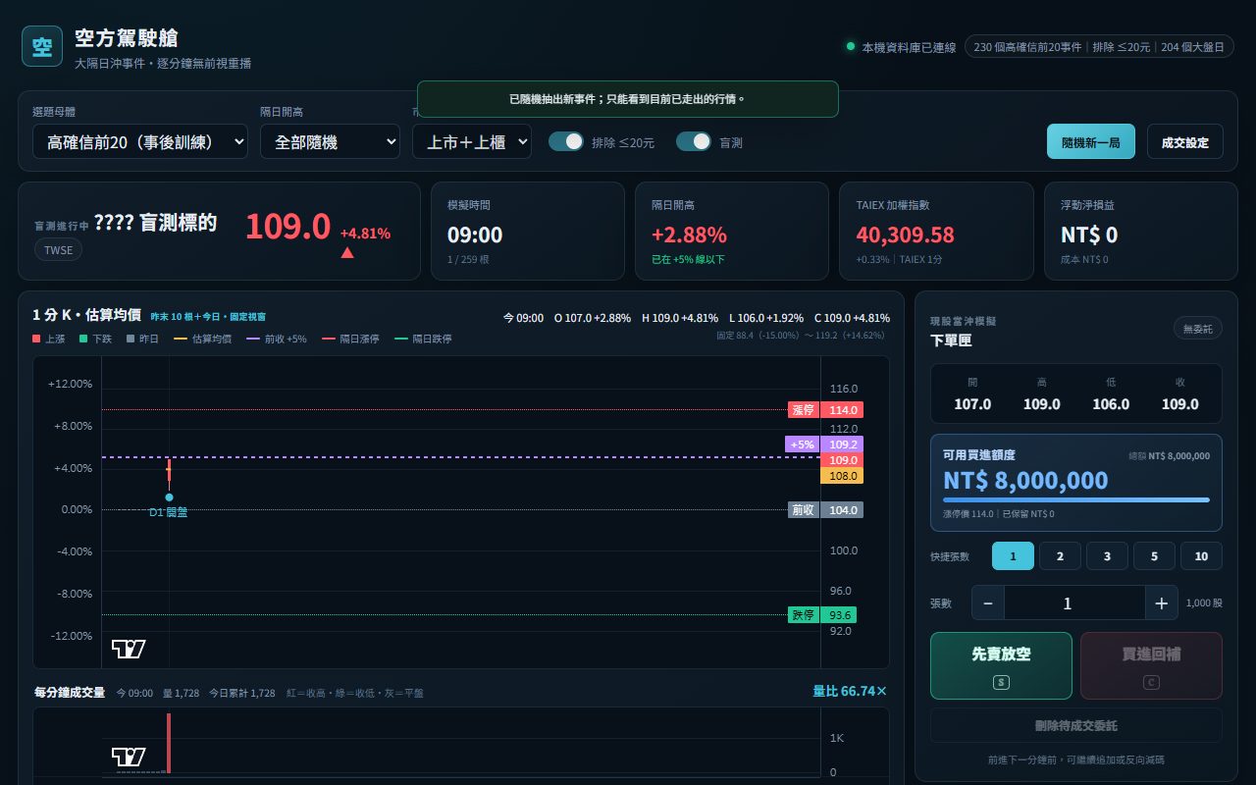
Task: Click the 可用買進額度 progress bar
Action: pyautogui.click(x=1076, y=499)
